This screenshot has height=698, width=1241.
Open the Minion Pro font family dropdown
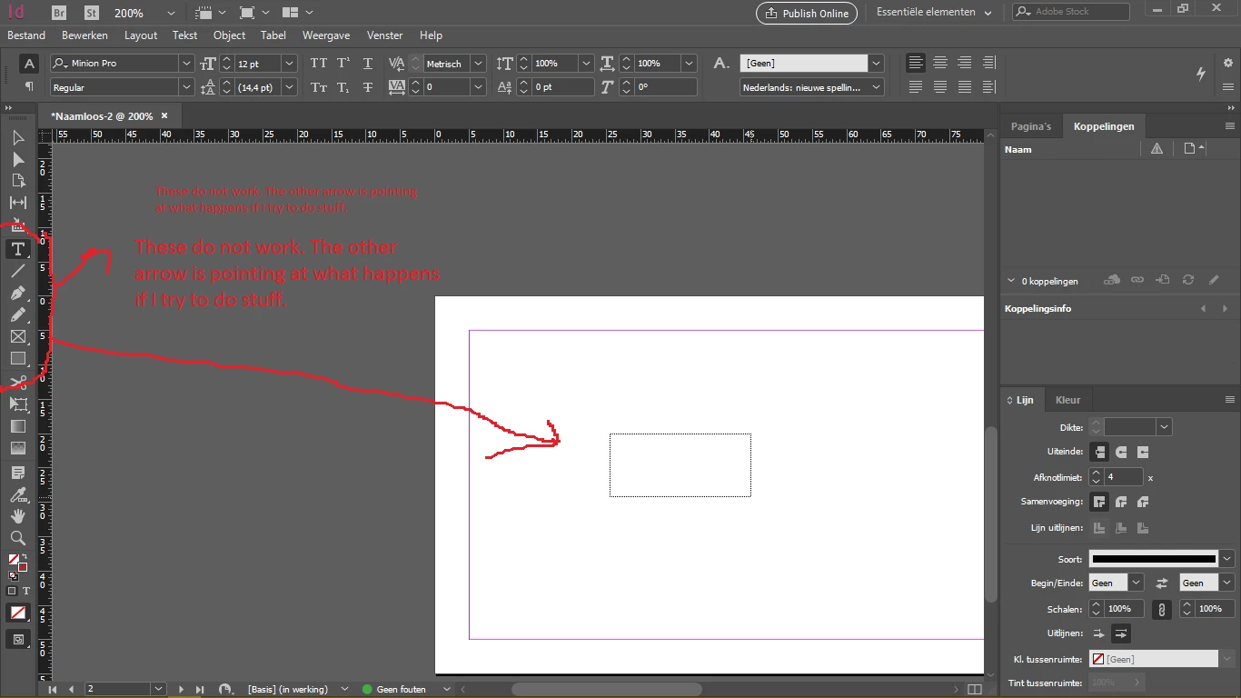pyautogui.click(x=186, y=64)
